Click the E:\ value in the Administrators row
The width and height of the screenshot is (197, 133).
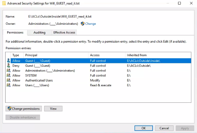point(129,70)
